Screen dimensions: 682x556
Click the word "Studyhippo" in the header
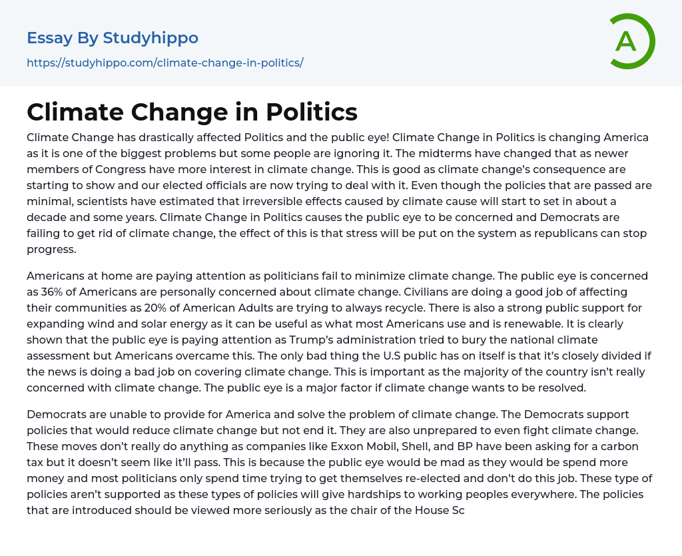click(x=151, y=38)
